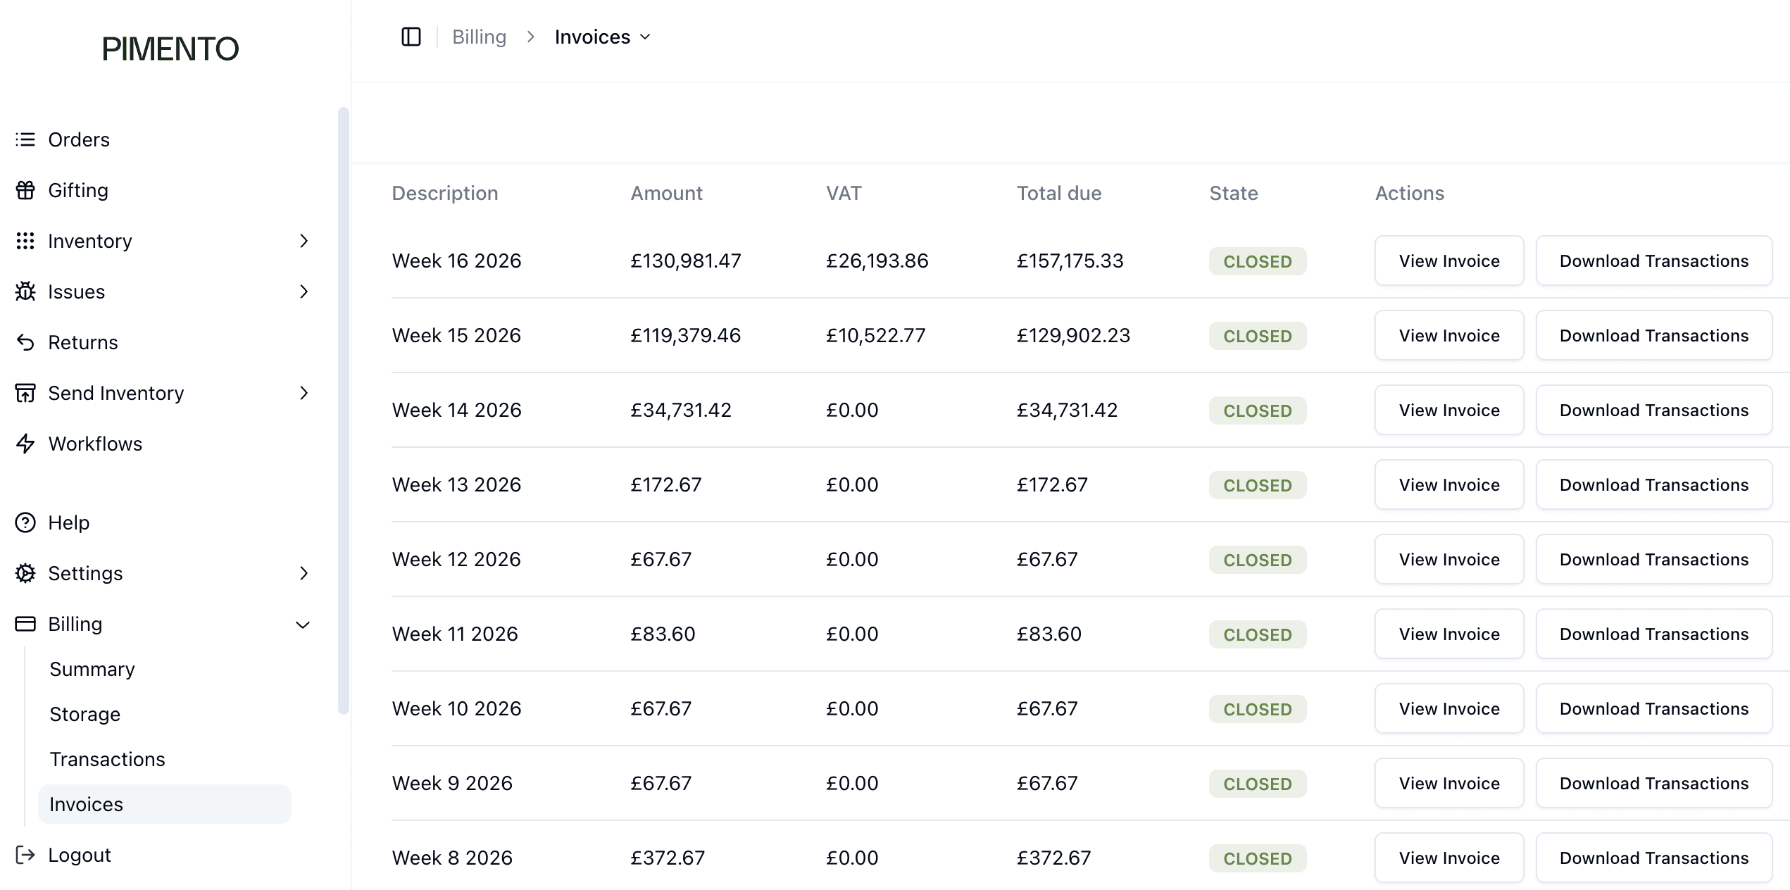The height and width of the screenshot is (890, 1790).
Task: Click the Gifting gift-box icon
Action: click(25, 190)
